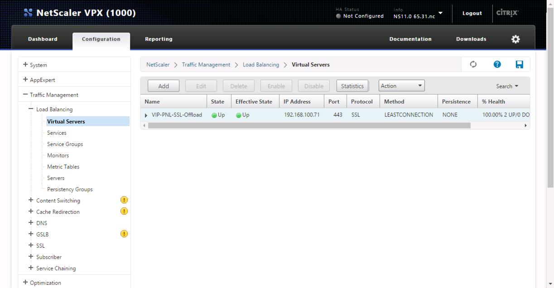Click the table's horizontal scrollbar
Screen dimensions: 554x288
click(x=309, y=125)
